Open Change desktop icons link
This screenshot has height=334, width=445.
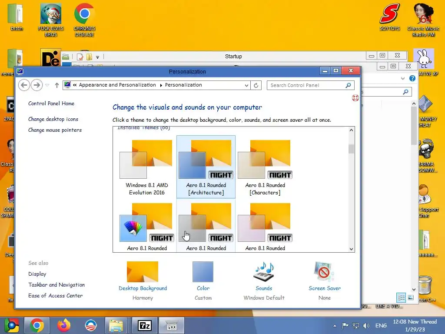click(53, 119)
